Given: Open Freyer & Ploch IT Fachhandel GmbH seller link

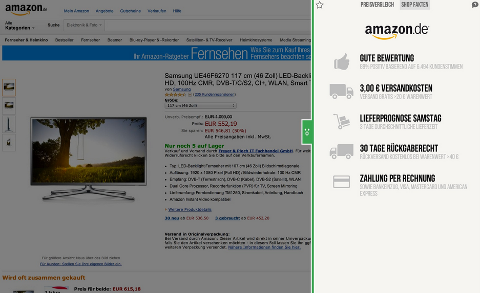Looking at the screenshot, I should coord(256,151).
